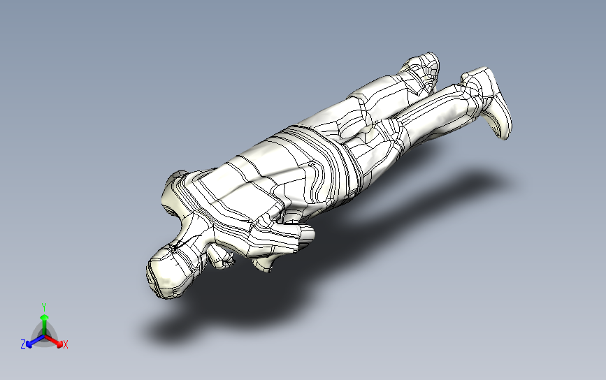This screenshot has height=380, width=606.
Task: Click the green Y axis arrow
Action: pyautogui.click(x=45, y=324)
